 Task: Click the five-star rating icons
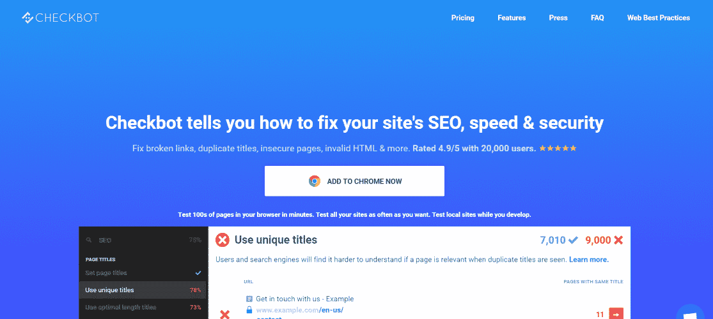coord(558,149)
